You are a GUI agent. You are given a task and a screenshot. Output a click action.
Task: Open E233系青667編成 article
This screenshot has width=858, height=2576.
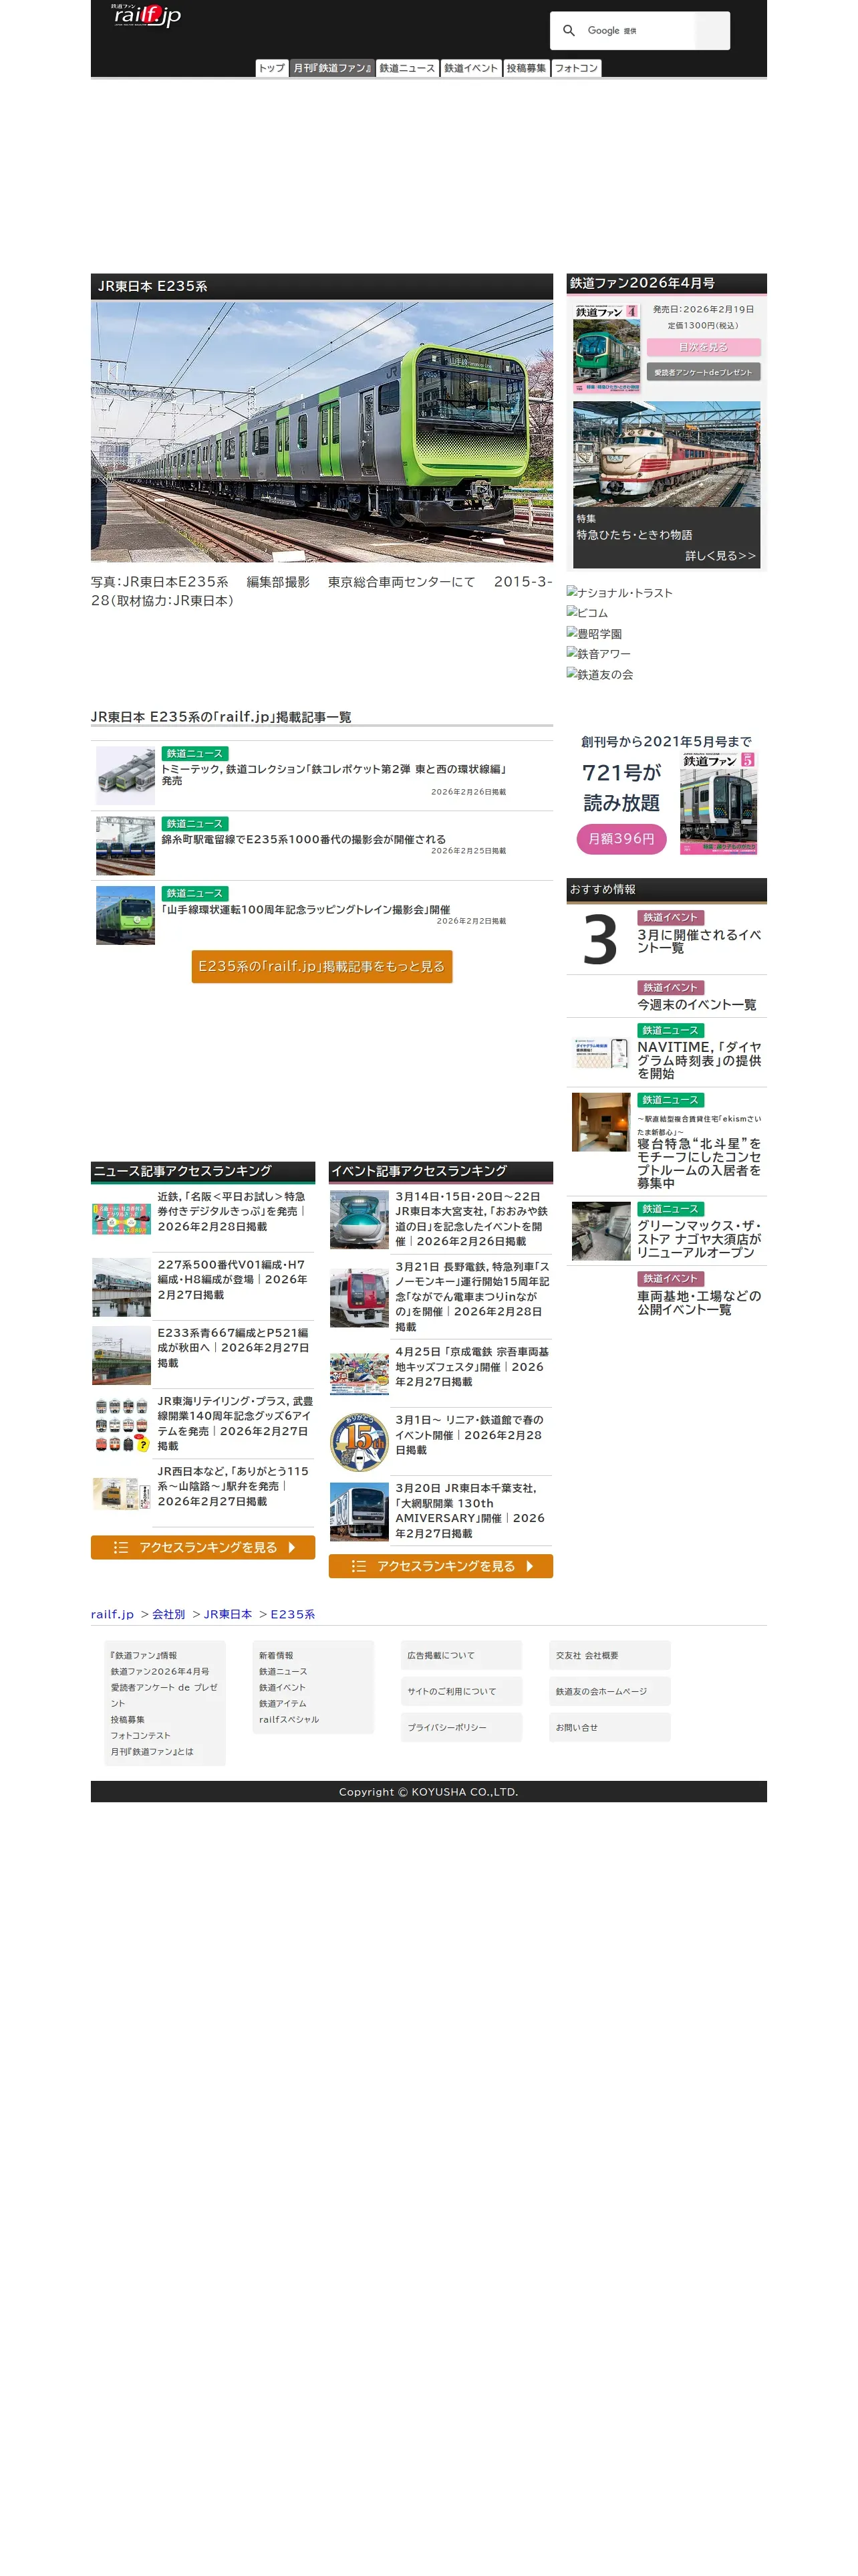234,1347
